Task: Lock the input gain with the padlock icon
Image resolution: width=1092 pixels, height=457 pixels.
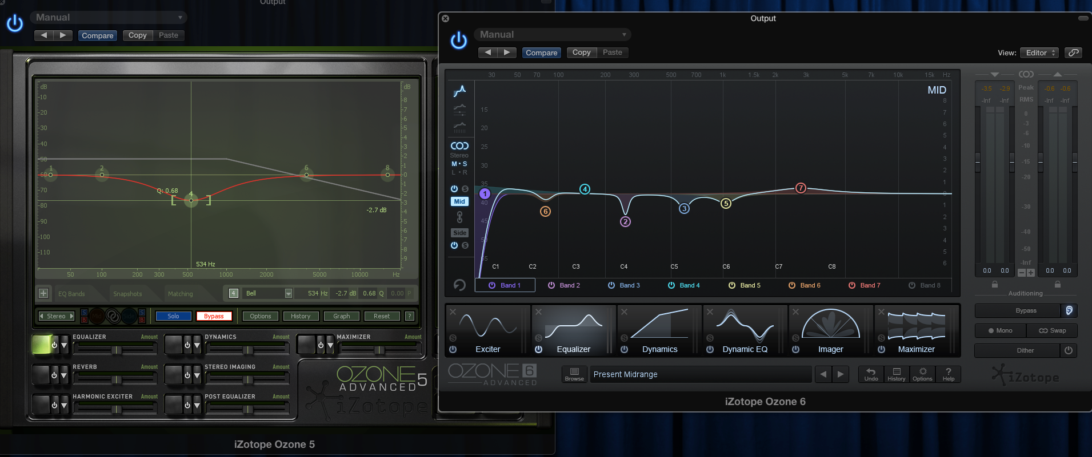Action: coord(995,284)
